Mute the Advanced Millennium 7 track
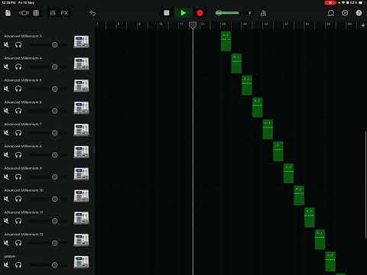The image size is (367, 275). coord(6,133)
